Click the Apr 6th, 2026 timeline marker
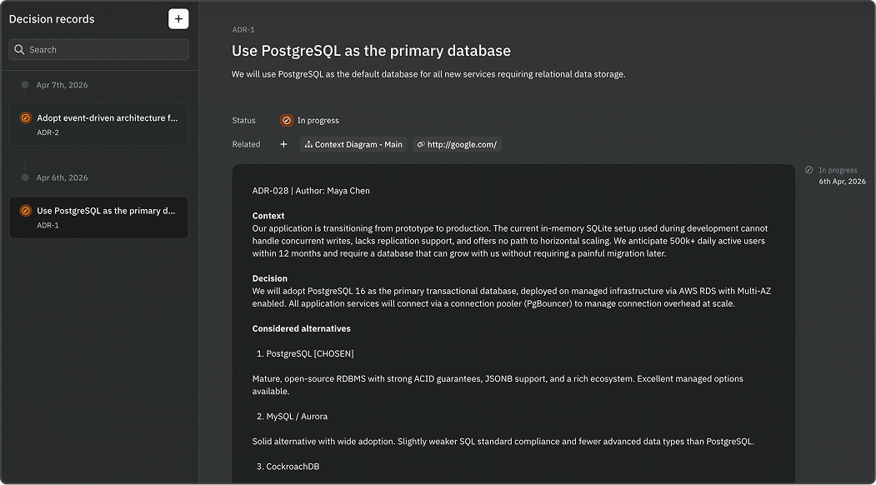Viewport: 876px width, 485px height. [25, 177]
